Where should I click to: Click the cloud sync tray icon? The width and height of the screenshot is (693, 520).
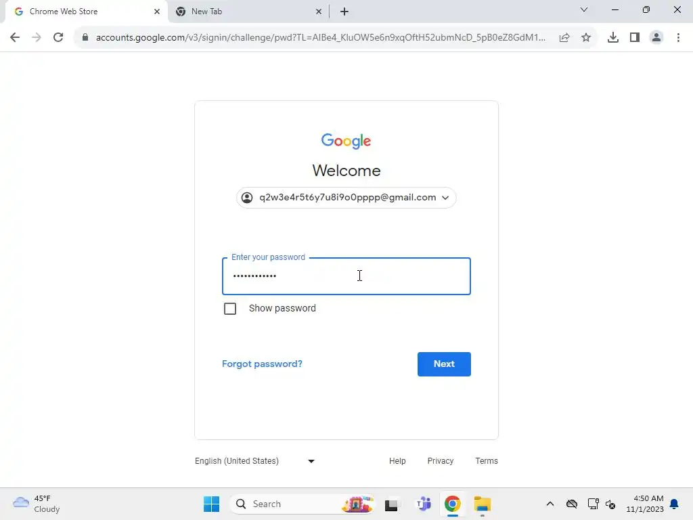(571, 504)
